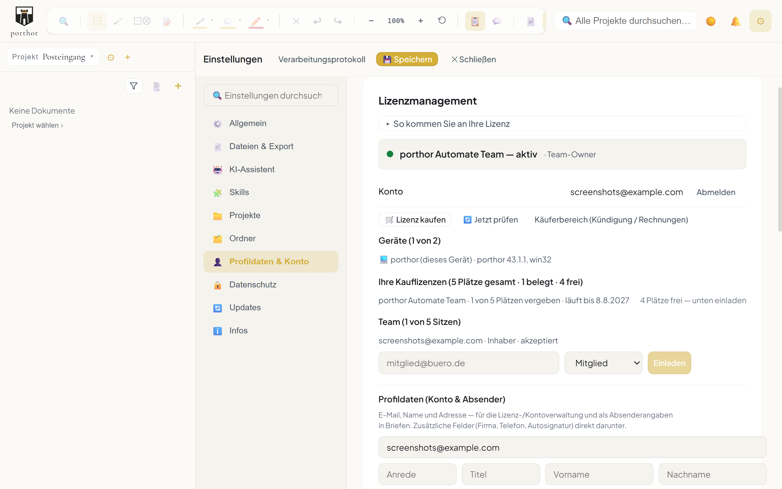Open the chat bubble icon in toolbar
Viewport: 782px width, 489px height.
497,21
